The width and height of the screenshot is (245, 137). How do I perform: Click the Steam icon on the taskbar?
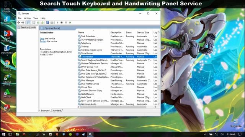click(83, 134)
